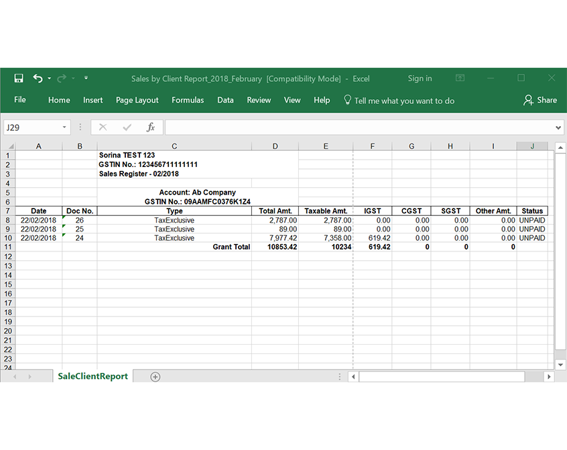Click the vertical scrollbar down arrow
This screenshot has height=450, width=567.
[x=561, y=365]
